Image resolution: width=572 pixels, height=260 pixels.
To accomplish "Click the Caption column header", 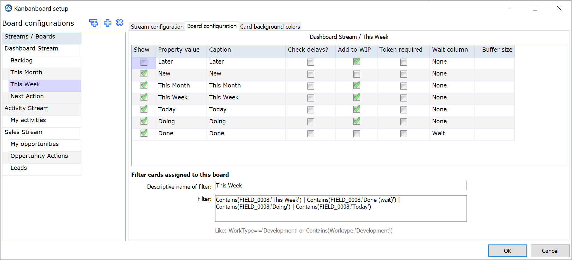I will 246,51.
